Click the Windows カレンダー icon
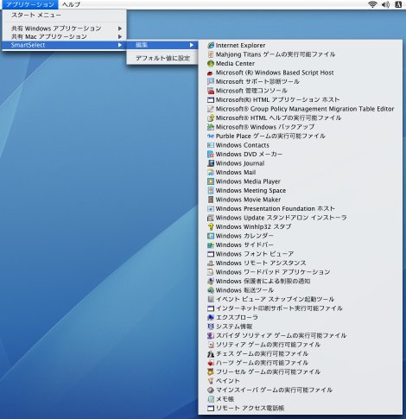The height and width of the screenshot is (419, 406). (x=211, y=236)
